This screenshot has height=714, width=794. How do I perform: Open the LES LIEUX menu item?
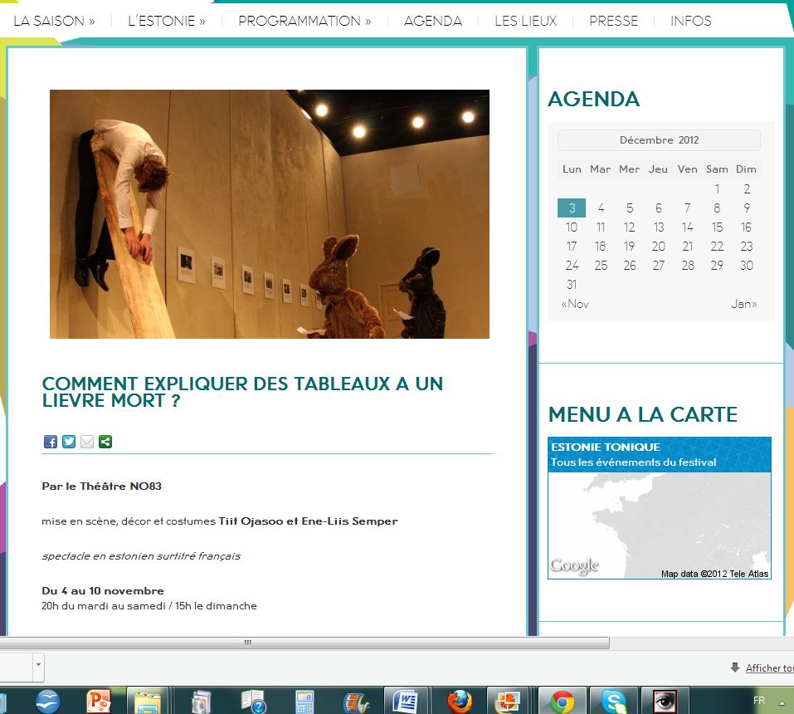525,21
